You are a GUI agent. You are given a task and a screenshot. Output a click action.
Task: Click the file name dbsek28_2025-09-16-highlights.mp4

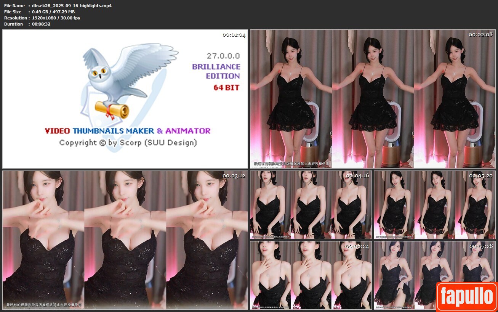pyautogui.click(x=72, y=6)
